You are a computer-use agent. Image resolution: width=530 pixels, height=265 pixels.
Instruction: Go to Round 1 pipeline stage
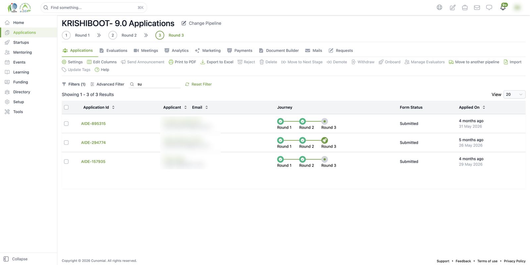coord(76,35)
